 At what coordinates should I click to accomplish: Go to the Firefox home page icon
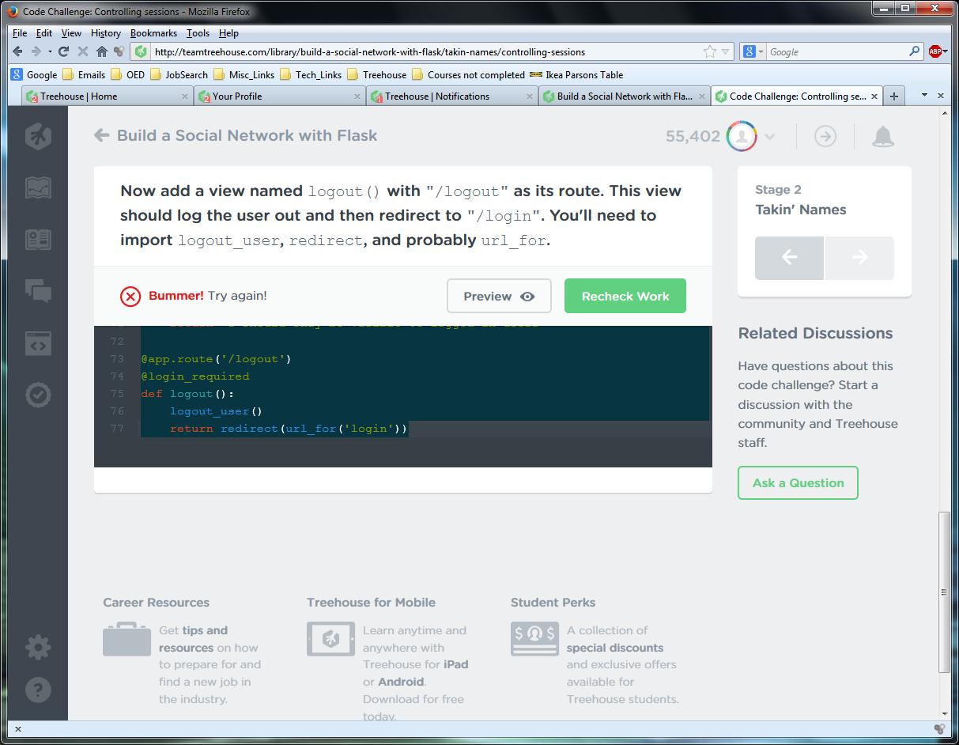coord(101,51)
